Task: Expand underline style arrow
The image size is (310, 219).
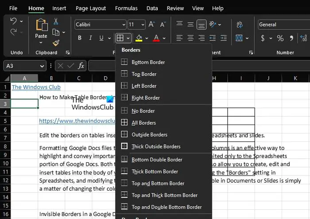Action: tap(109, 38)
